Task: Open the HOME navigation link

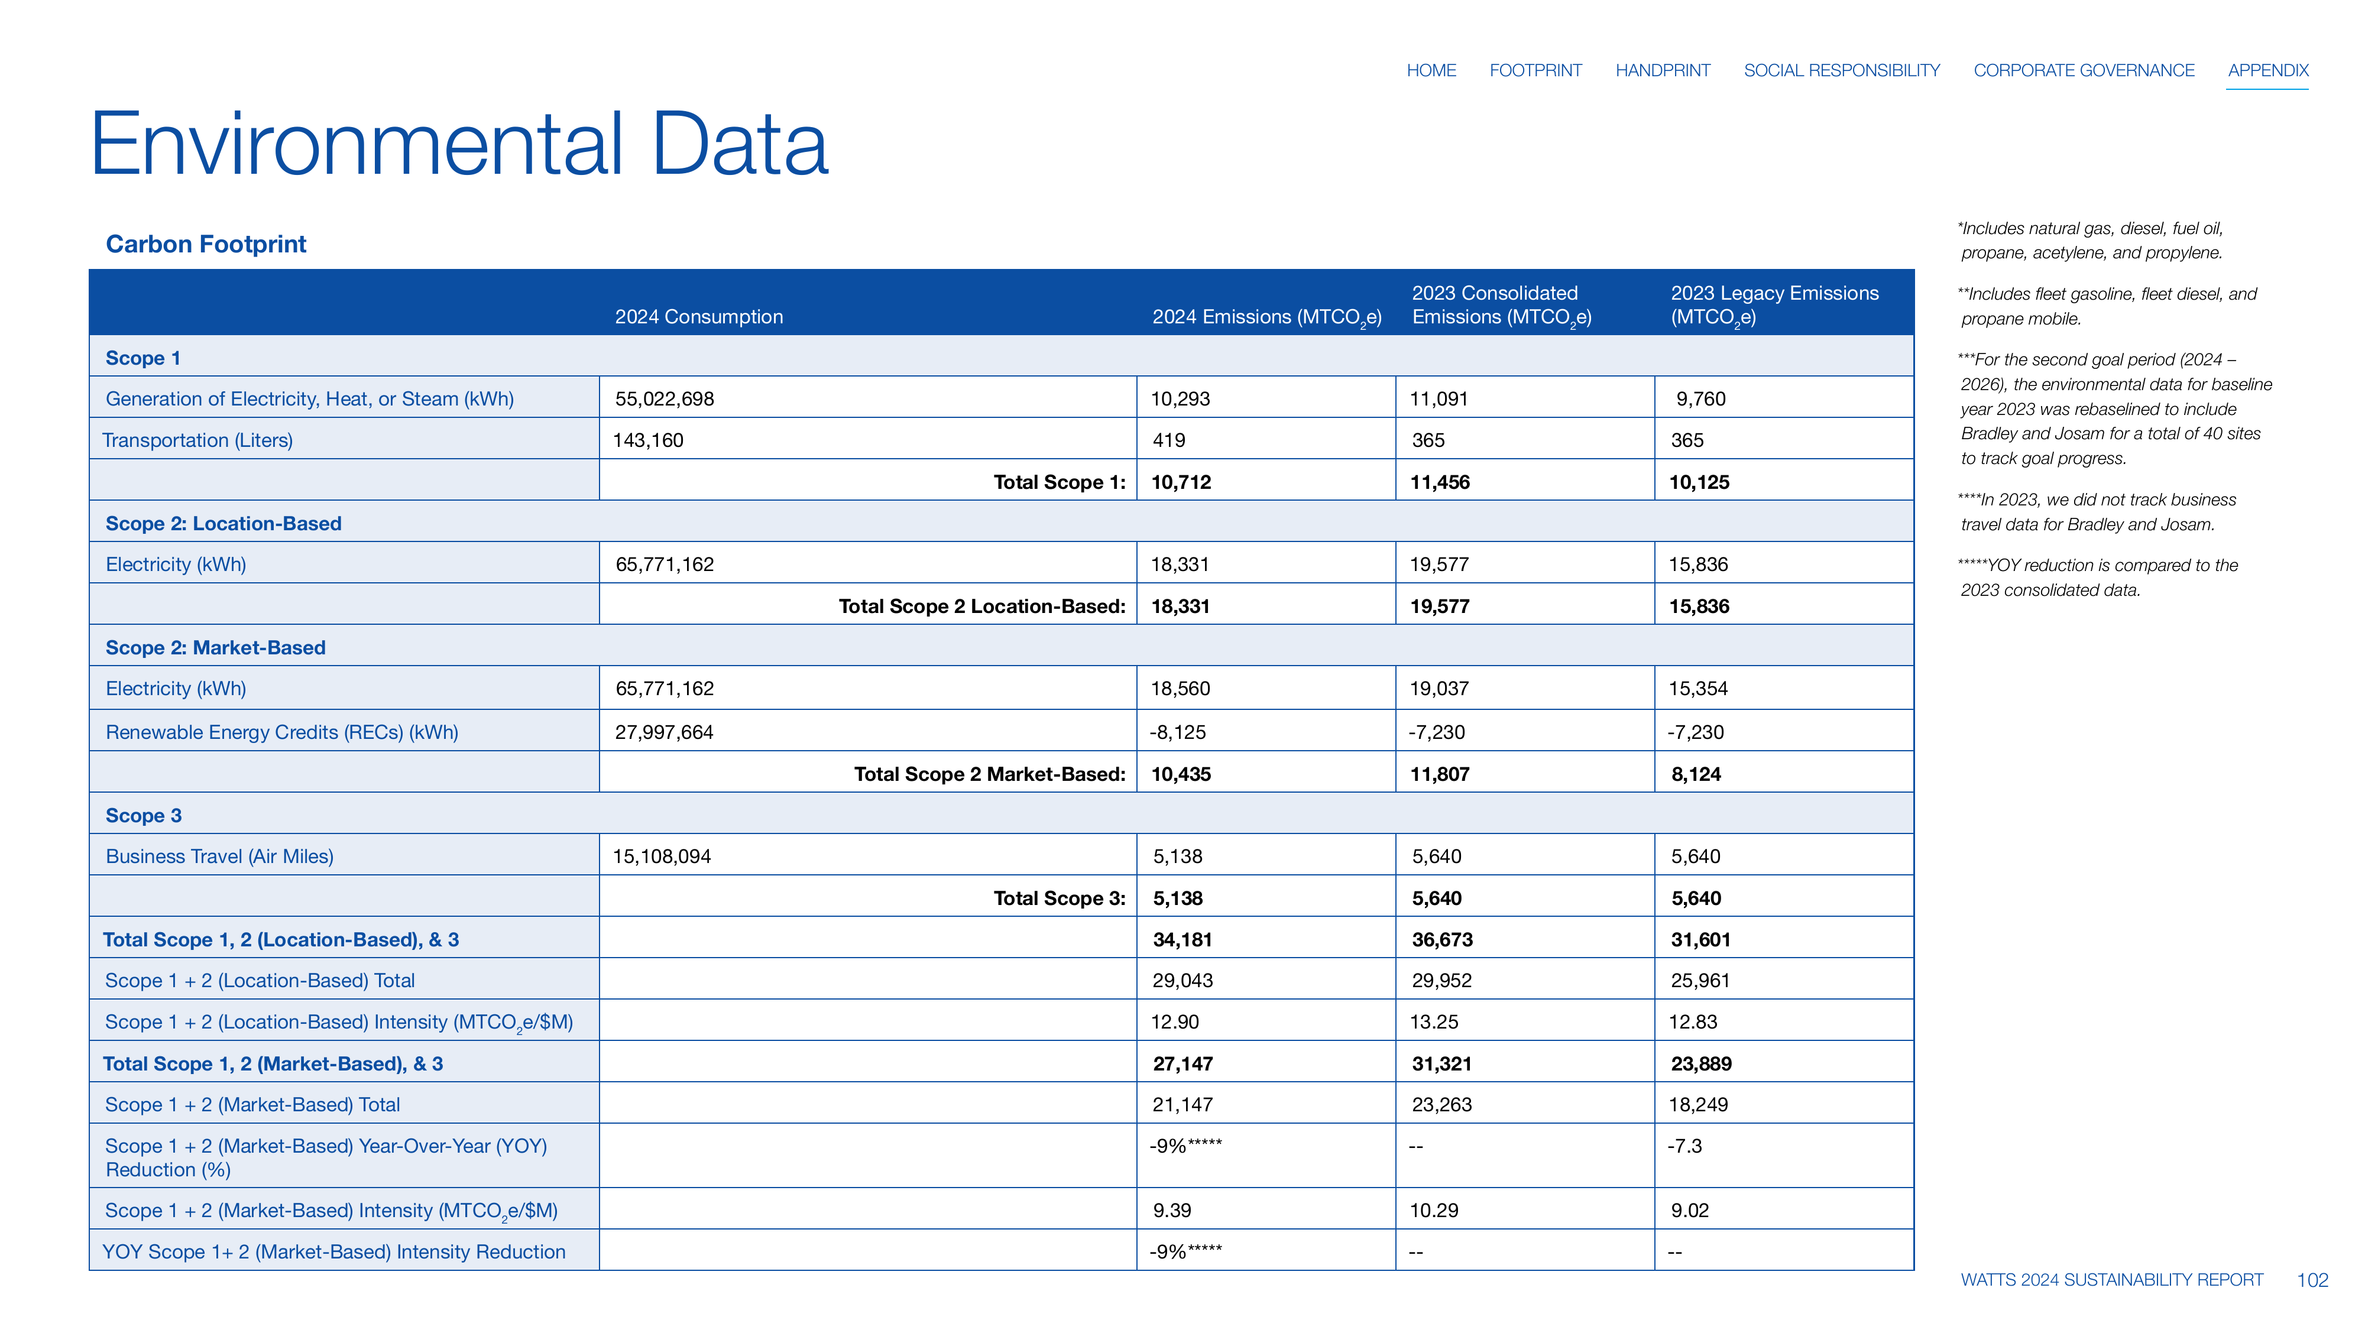Action: [1431, 71]
